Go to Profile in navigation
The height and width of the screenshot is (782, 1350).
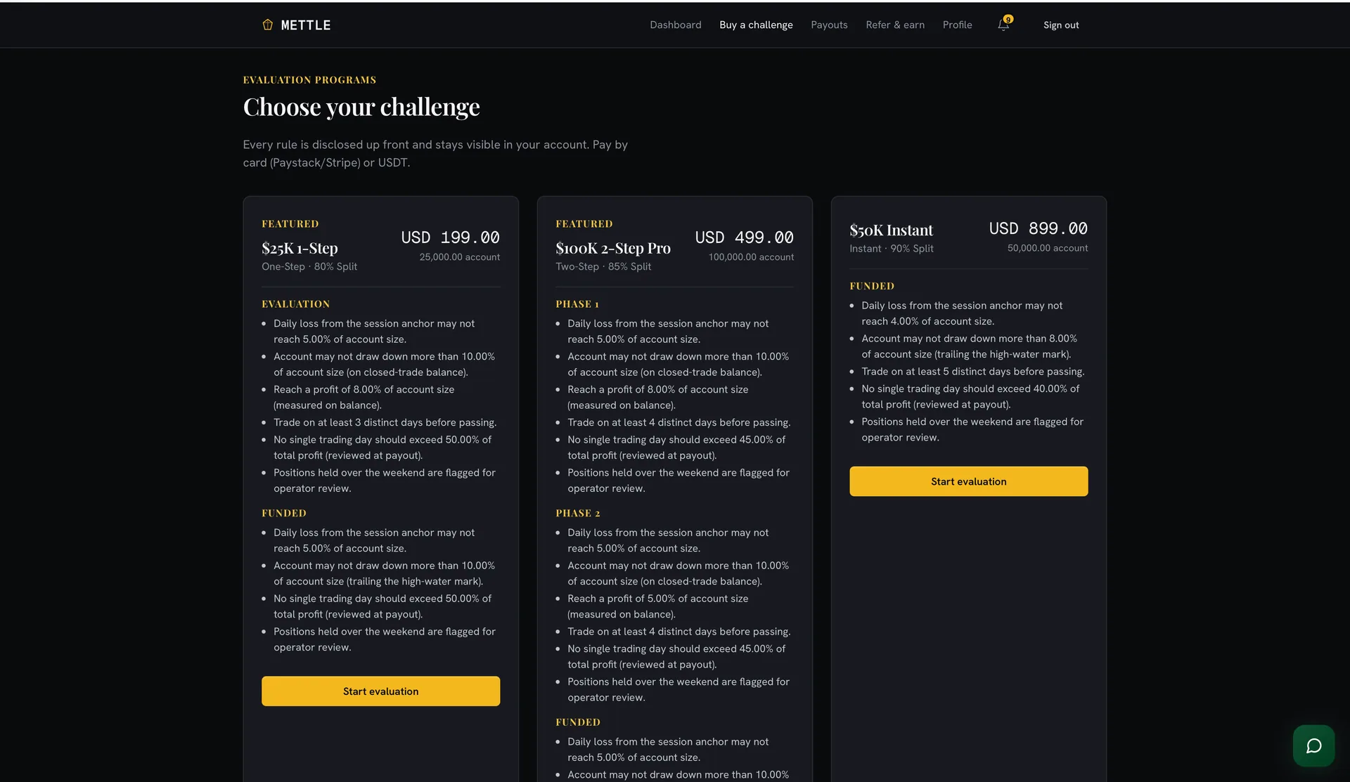(957, 25)
